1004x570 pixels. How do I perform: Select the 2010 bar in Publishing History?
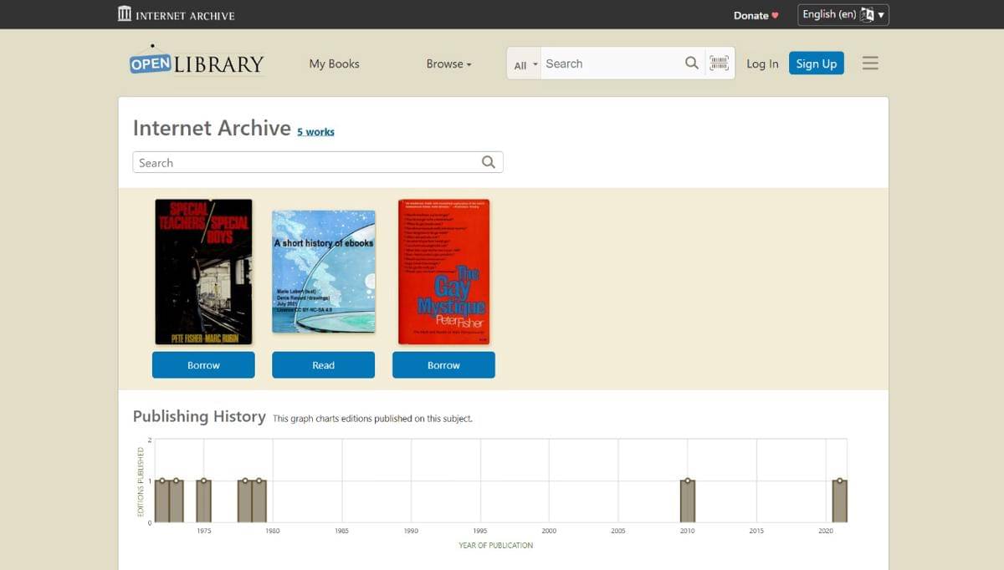point(687,501)
